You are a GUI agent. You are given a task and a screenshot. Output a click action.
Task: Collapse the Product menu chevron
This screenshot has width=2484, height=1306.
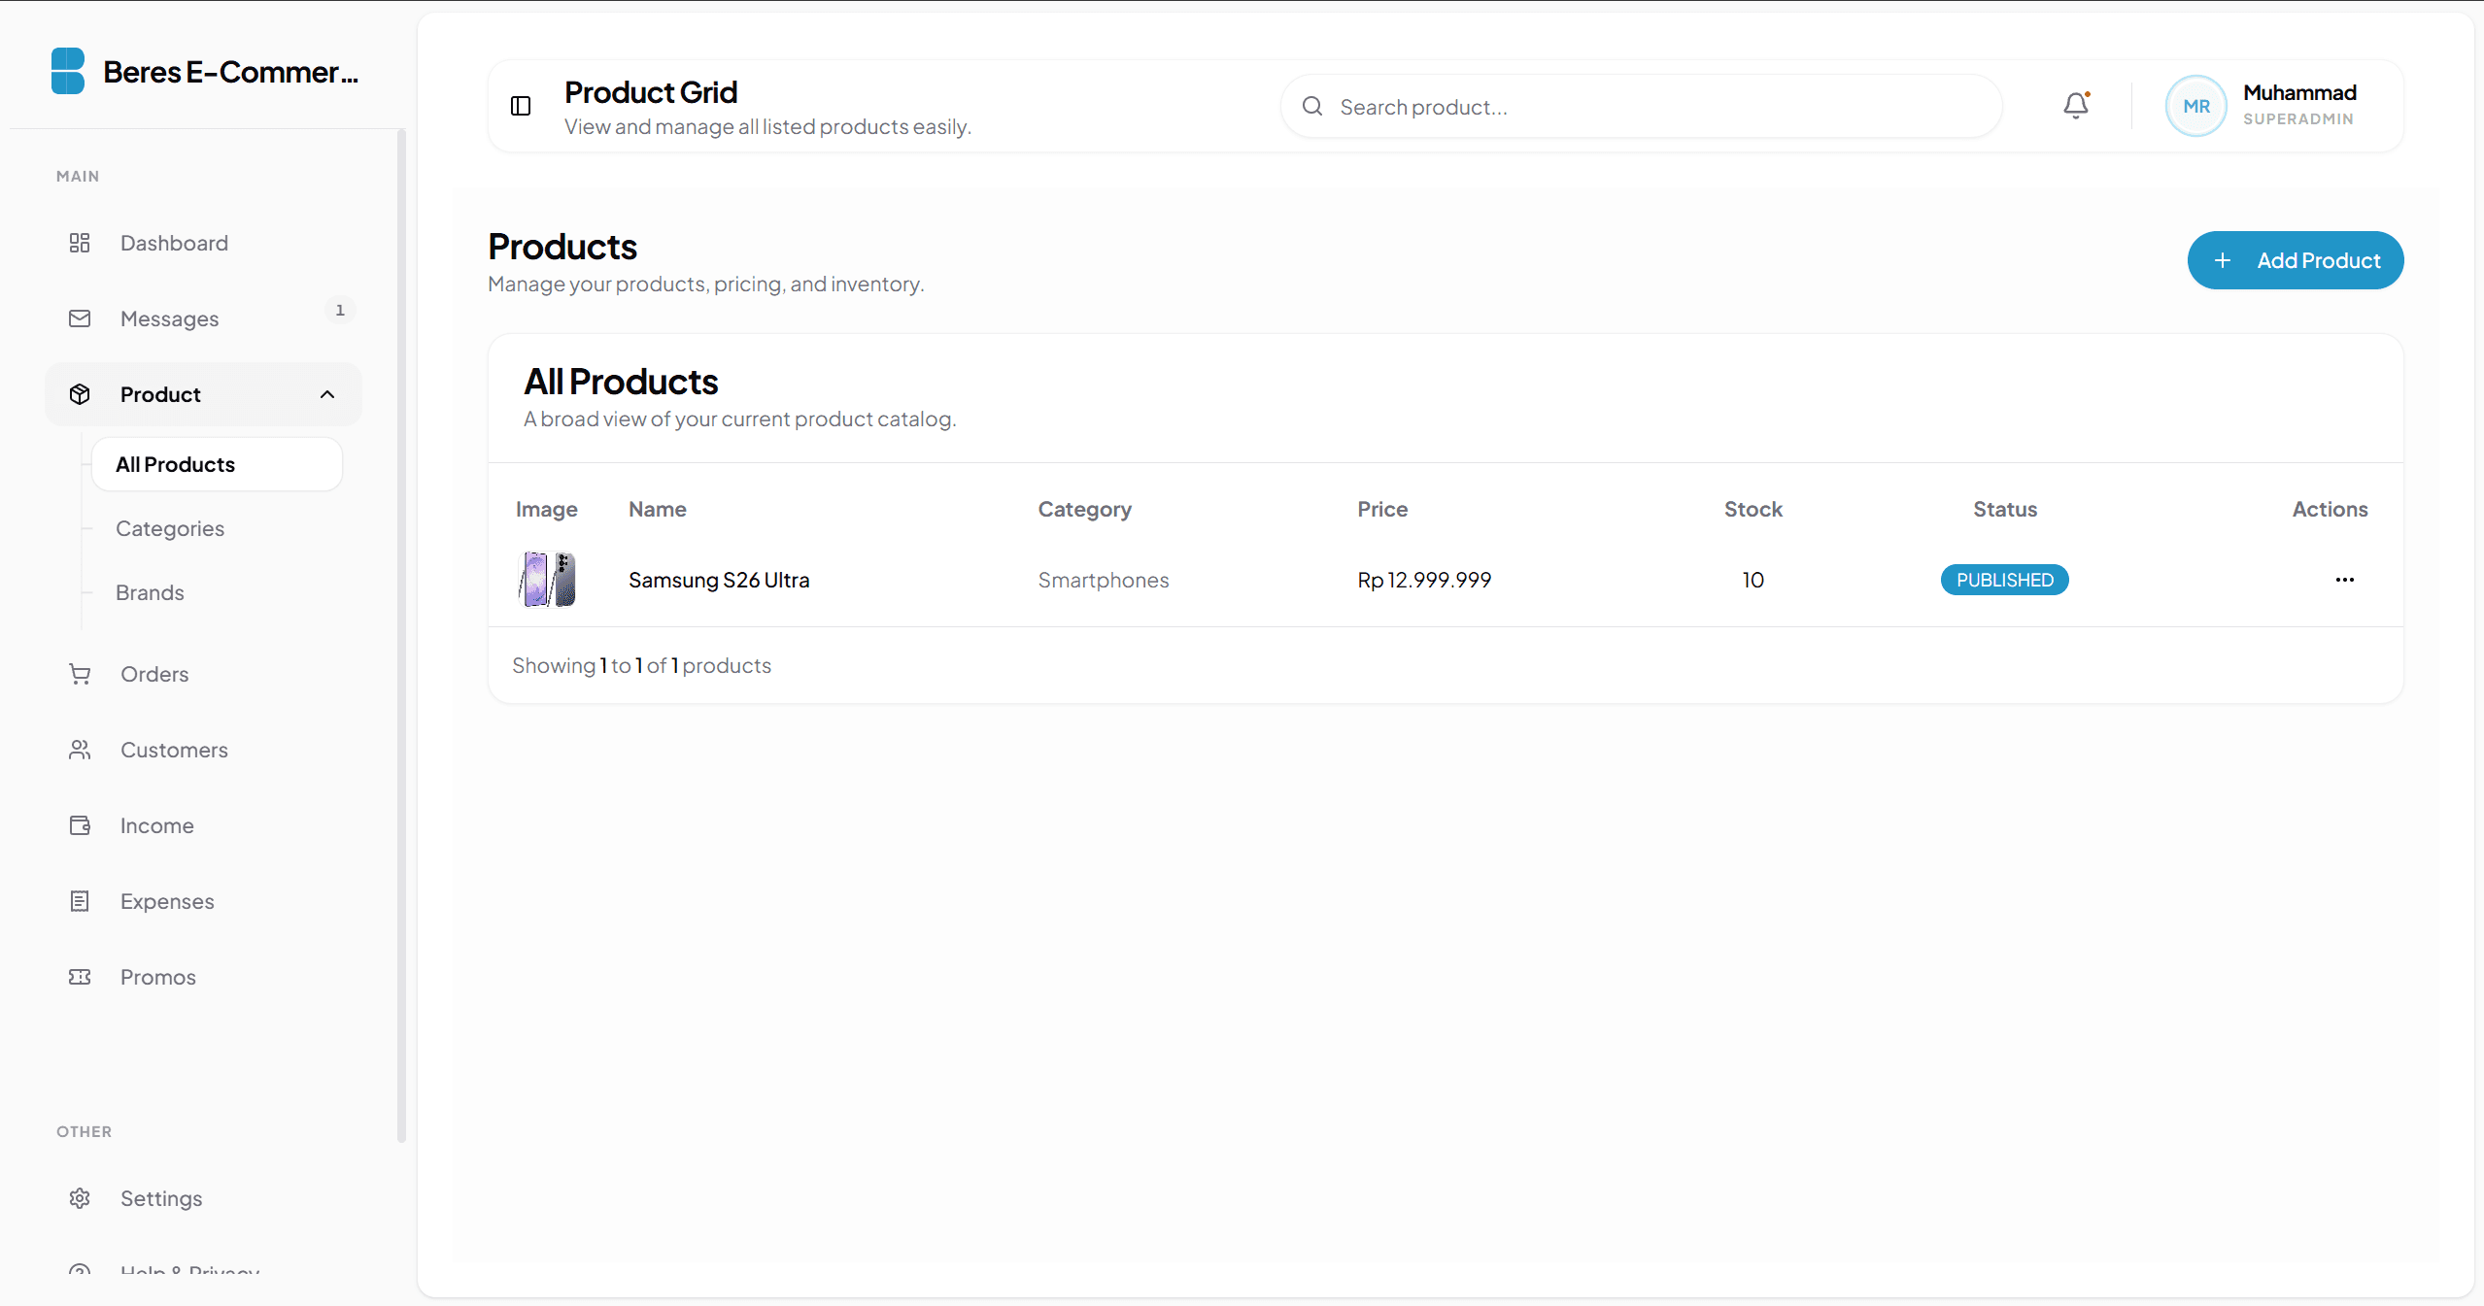point(327,394)
